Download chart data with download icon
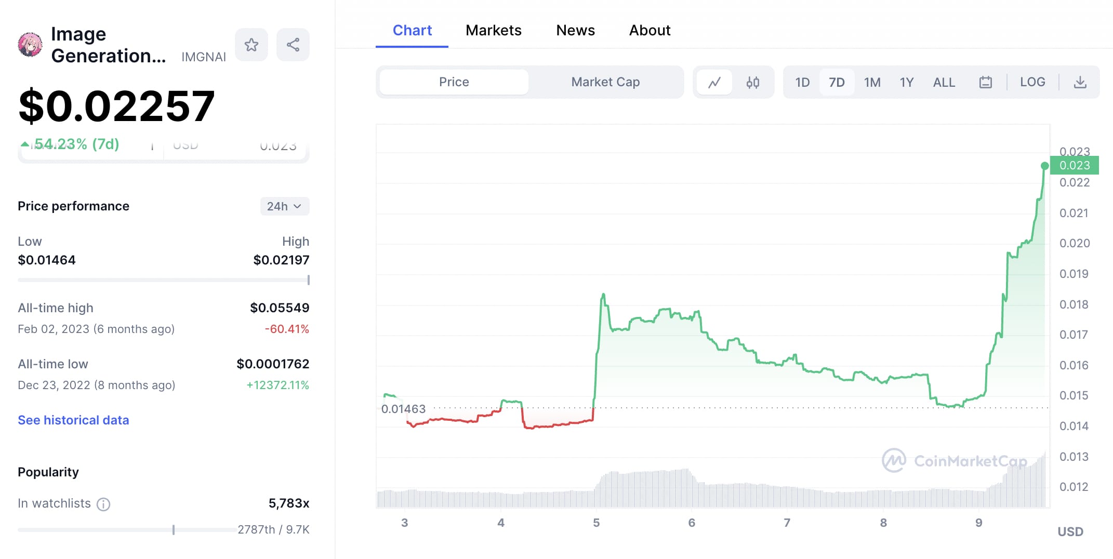The image size is (1113, 559). point(1080,82)
